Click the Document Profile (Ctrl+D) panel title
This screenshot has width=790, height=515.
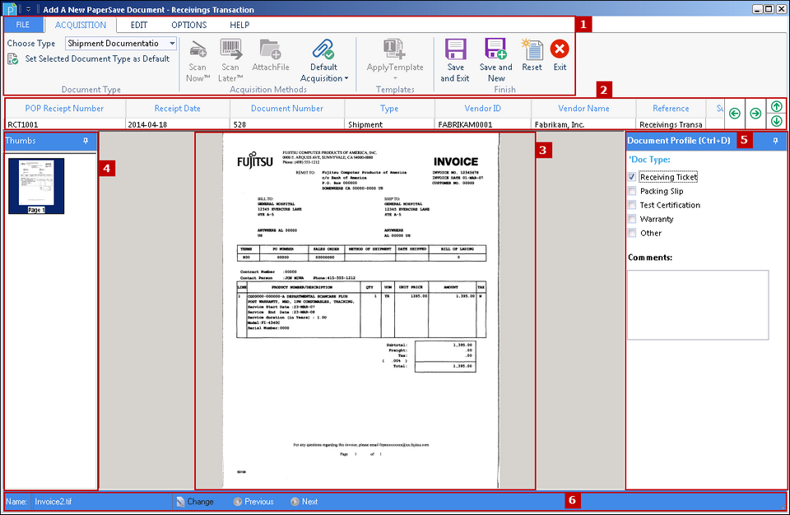point(679,141)
